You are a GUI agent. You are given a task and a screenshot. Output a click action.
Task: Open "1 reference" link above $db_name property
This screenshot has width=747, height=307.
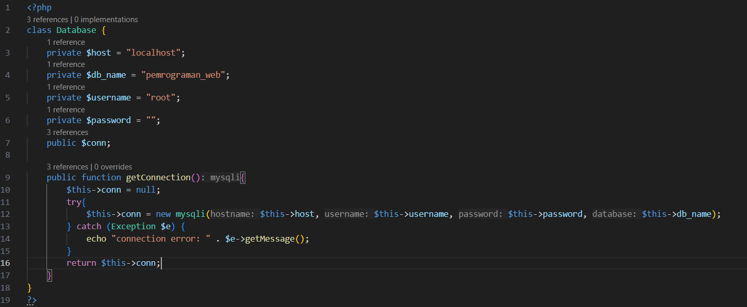click(65, 64)
